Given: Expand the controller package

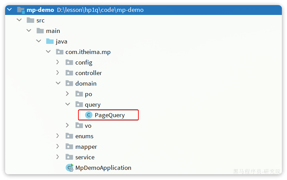Looking at the screenshot, I should [58, 73].
